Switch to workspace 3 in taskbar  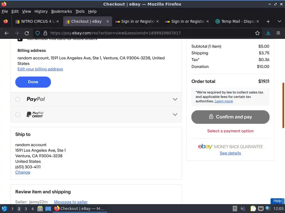click(26, 209)
